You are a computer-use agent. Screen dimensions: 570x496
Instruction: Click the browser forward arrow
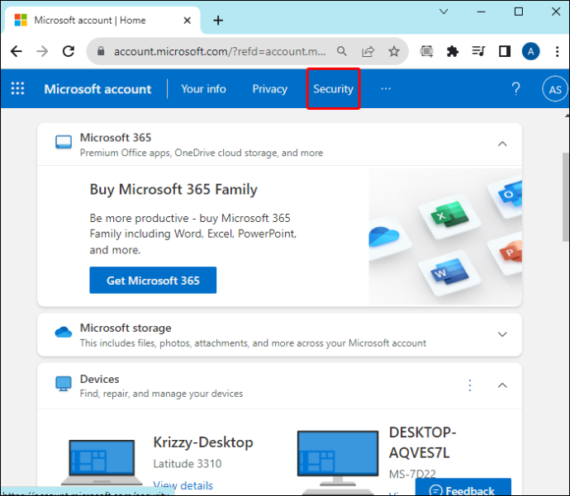(42, 51)
